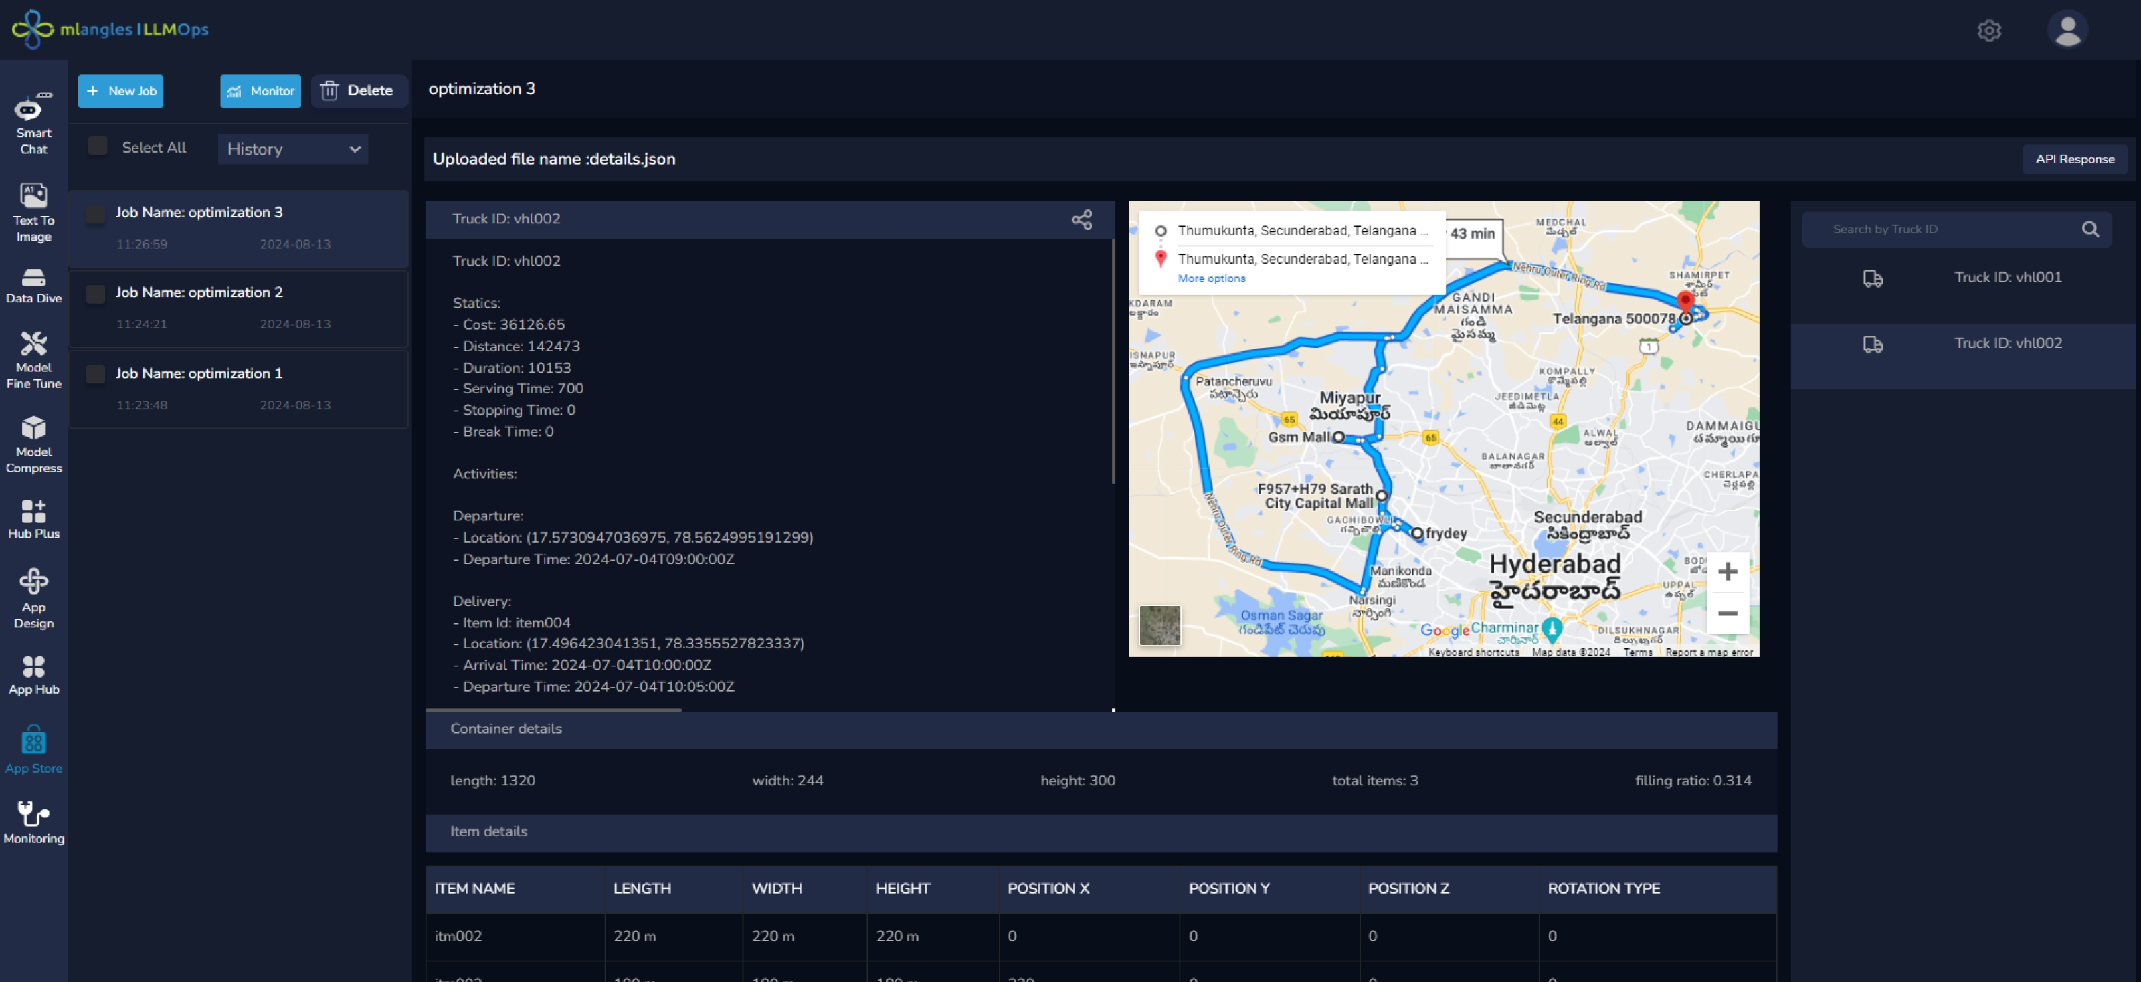Click the Uploaded file name details.json text
The image size is (2141, 982).
553,159
